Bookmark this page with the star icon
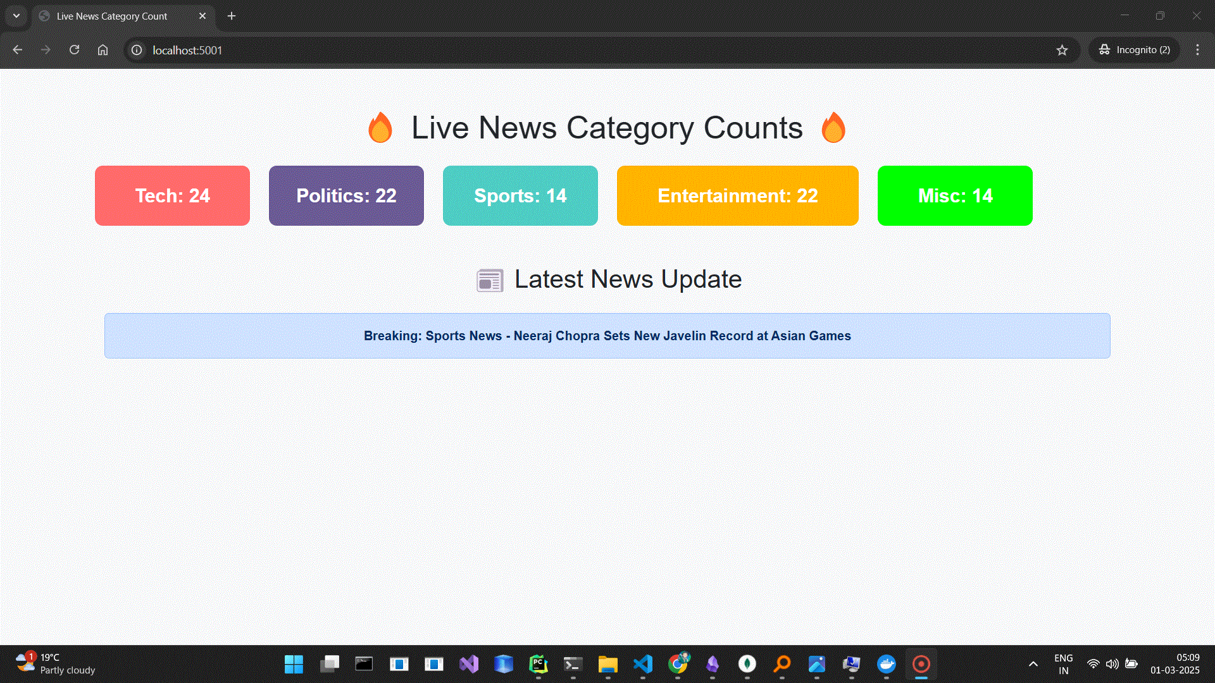Image resolution: width=1215 pixels, height=683 pixels. (x=1062, y=50)
